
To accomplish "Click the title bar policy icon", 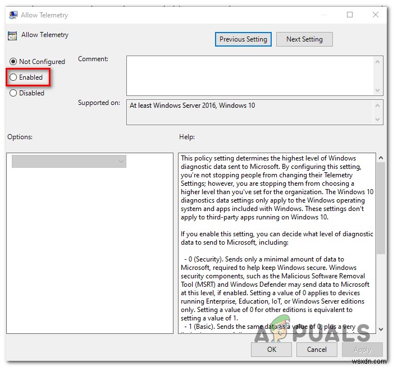I will coord(13,15).
